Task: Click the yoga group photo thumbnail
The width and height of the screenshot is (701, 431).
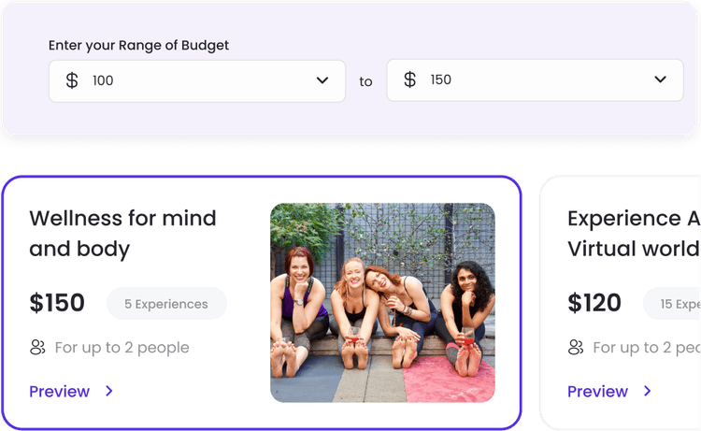Action: click(382, 303)
